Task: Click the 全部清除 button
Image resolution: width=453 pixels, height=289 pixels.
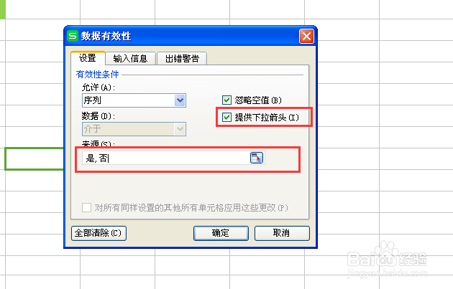Action: click(x=99, y=233)
